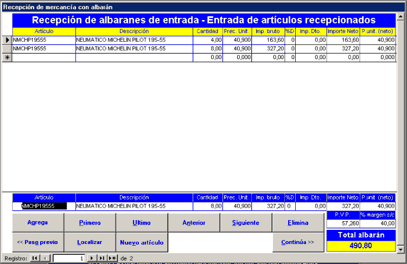The width and height of the screenshot is (407, 264).
Task: Go back with Anterior button
Action: [194, 222]
